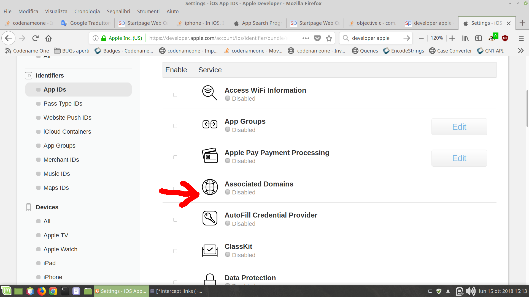Open the Firefox hamburger menu
529x297 pixels.
[521, 38]
